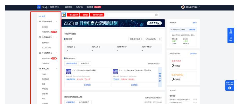
Task: Switch to the 直播间活动 tab
Action: (85, 63)
